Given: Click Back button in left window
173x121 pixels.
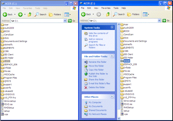Looking at the screenshot, I should coord(7,14).
